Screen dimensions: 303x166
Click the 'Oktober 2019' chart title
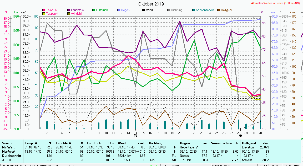tap(151, 4)
